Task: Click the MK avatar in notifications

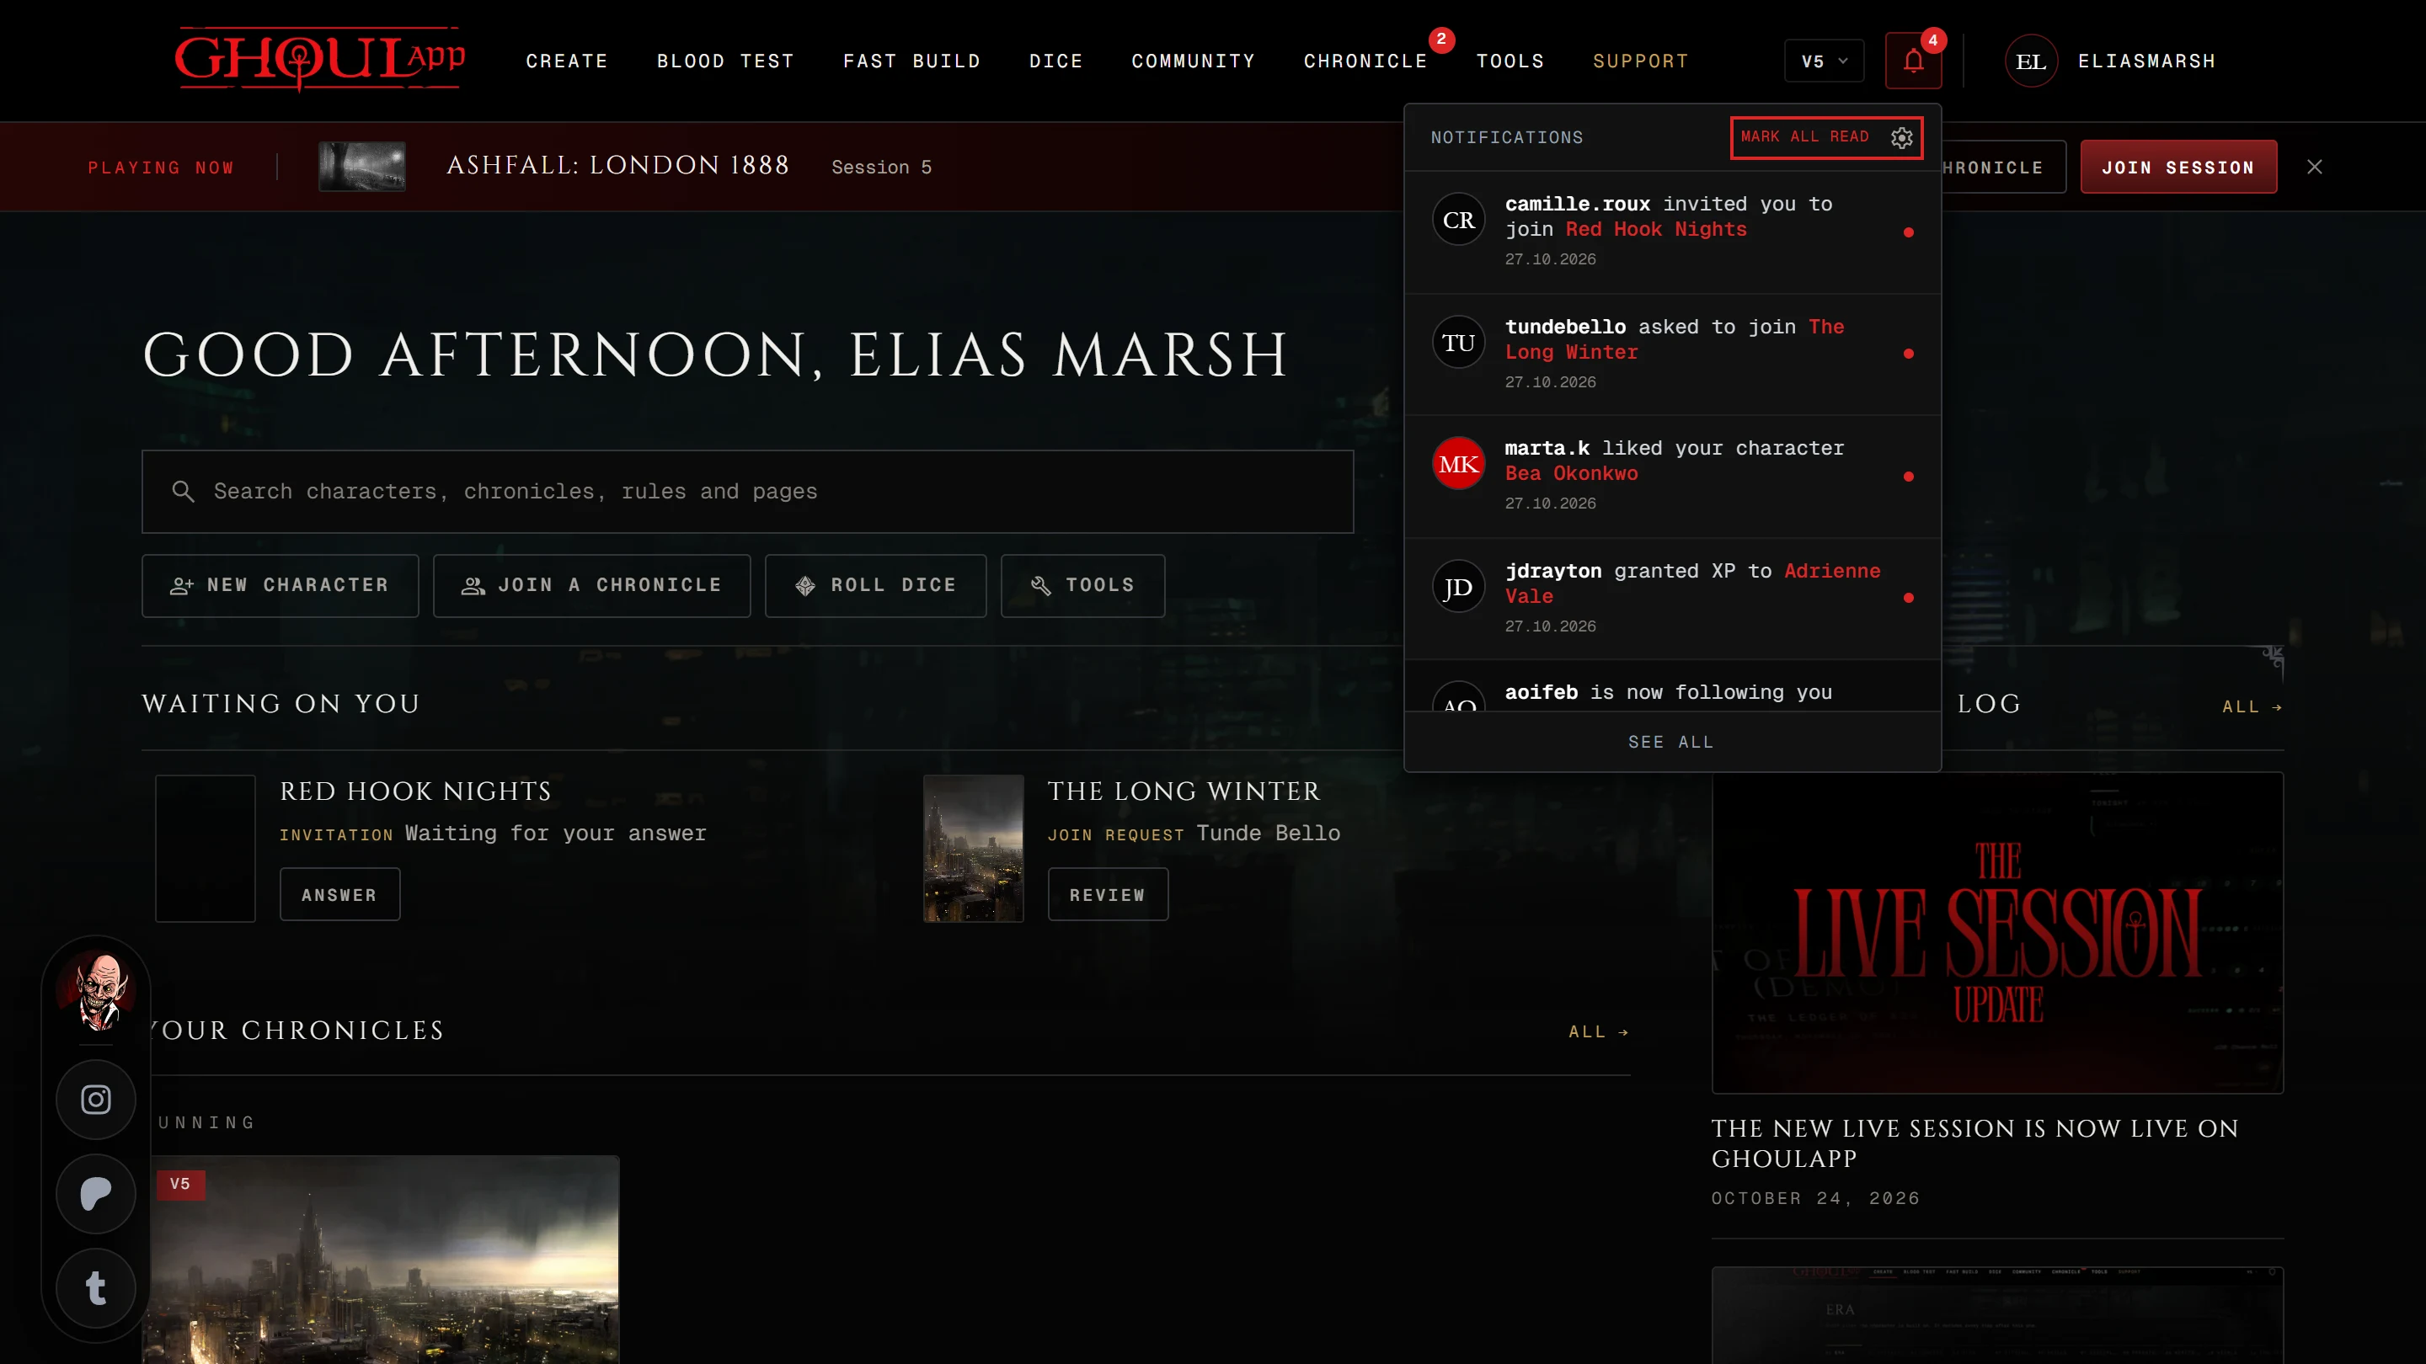Action: (x=1458, y=463)
